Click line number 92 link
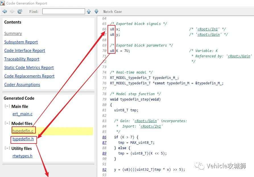This screenshot has height=177, width=254. click(104, 170)
